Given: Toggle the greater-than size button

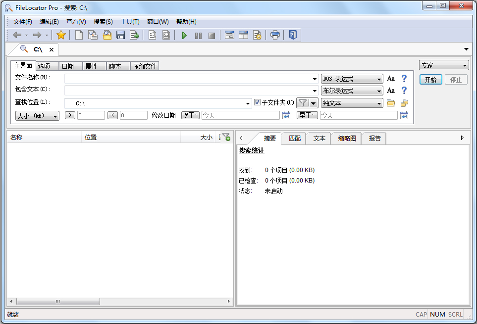Looking at the screenshot, I should (x=70, y=115).
